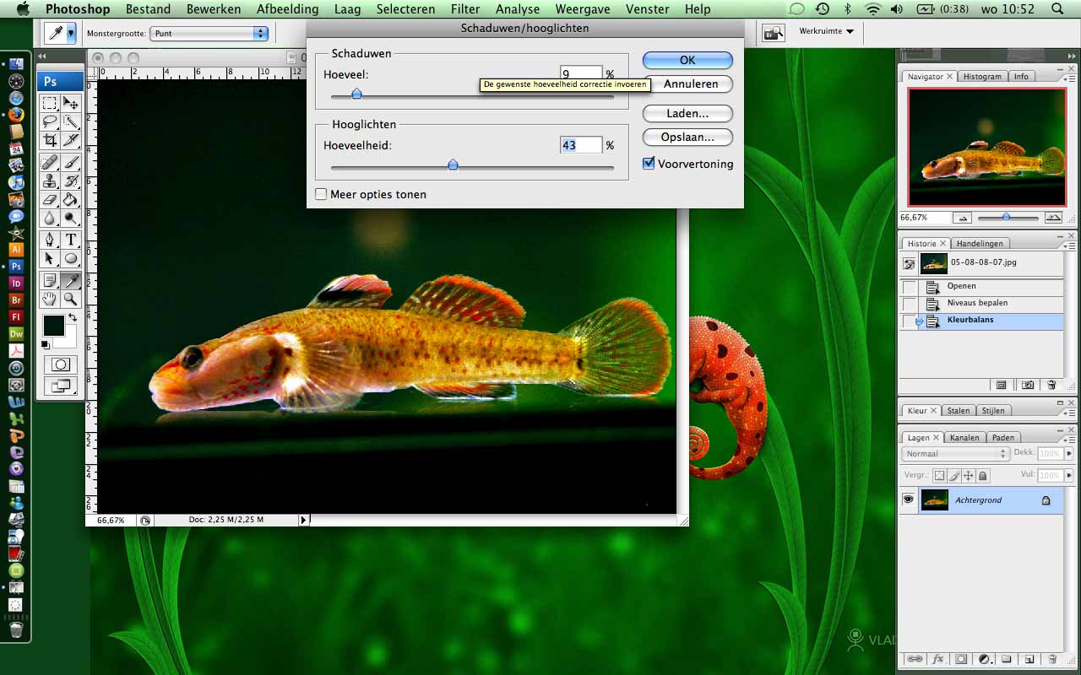This screenshot has height=675, width=1081.
Task: Select the Healing Brush tool
Action: click(50, 163)
